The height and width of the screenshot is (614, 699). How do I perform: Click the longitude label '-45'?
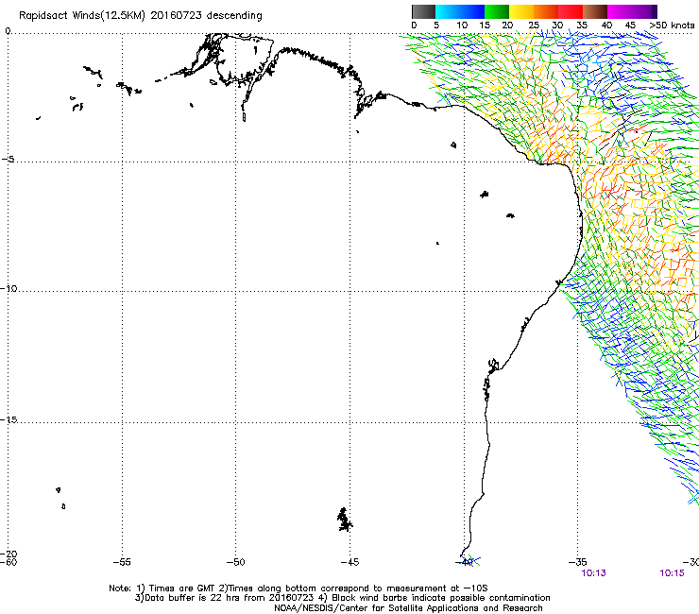click(x=349, y=562)
